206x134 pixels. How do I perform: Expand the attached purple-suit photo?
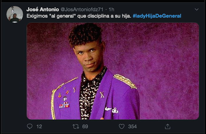113,71
